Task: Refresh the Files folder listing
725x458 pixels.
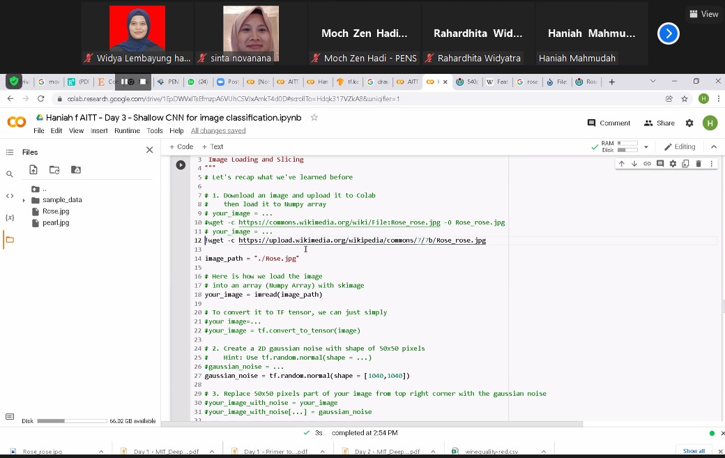Action: click(x=54, y=170)
